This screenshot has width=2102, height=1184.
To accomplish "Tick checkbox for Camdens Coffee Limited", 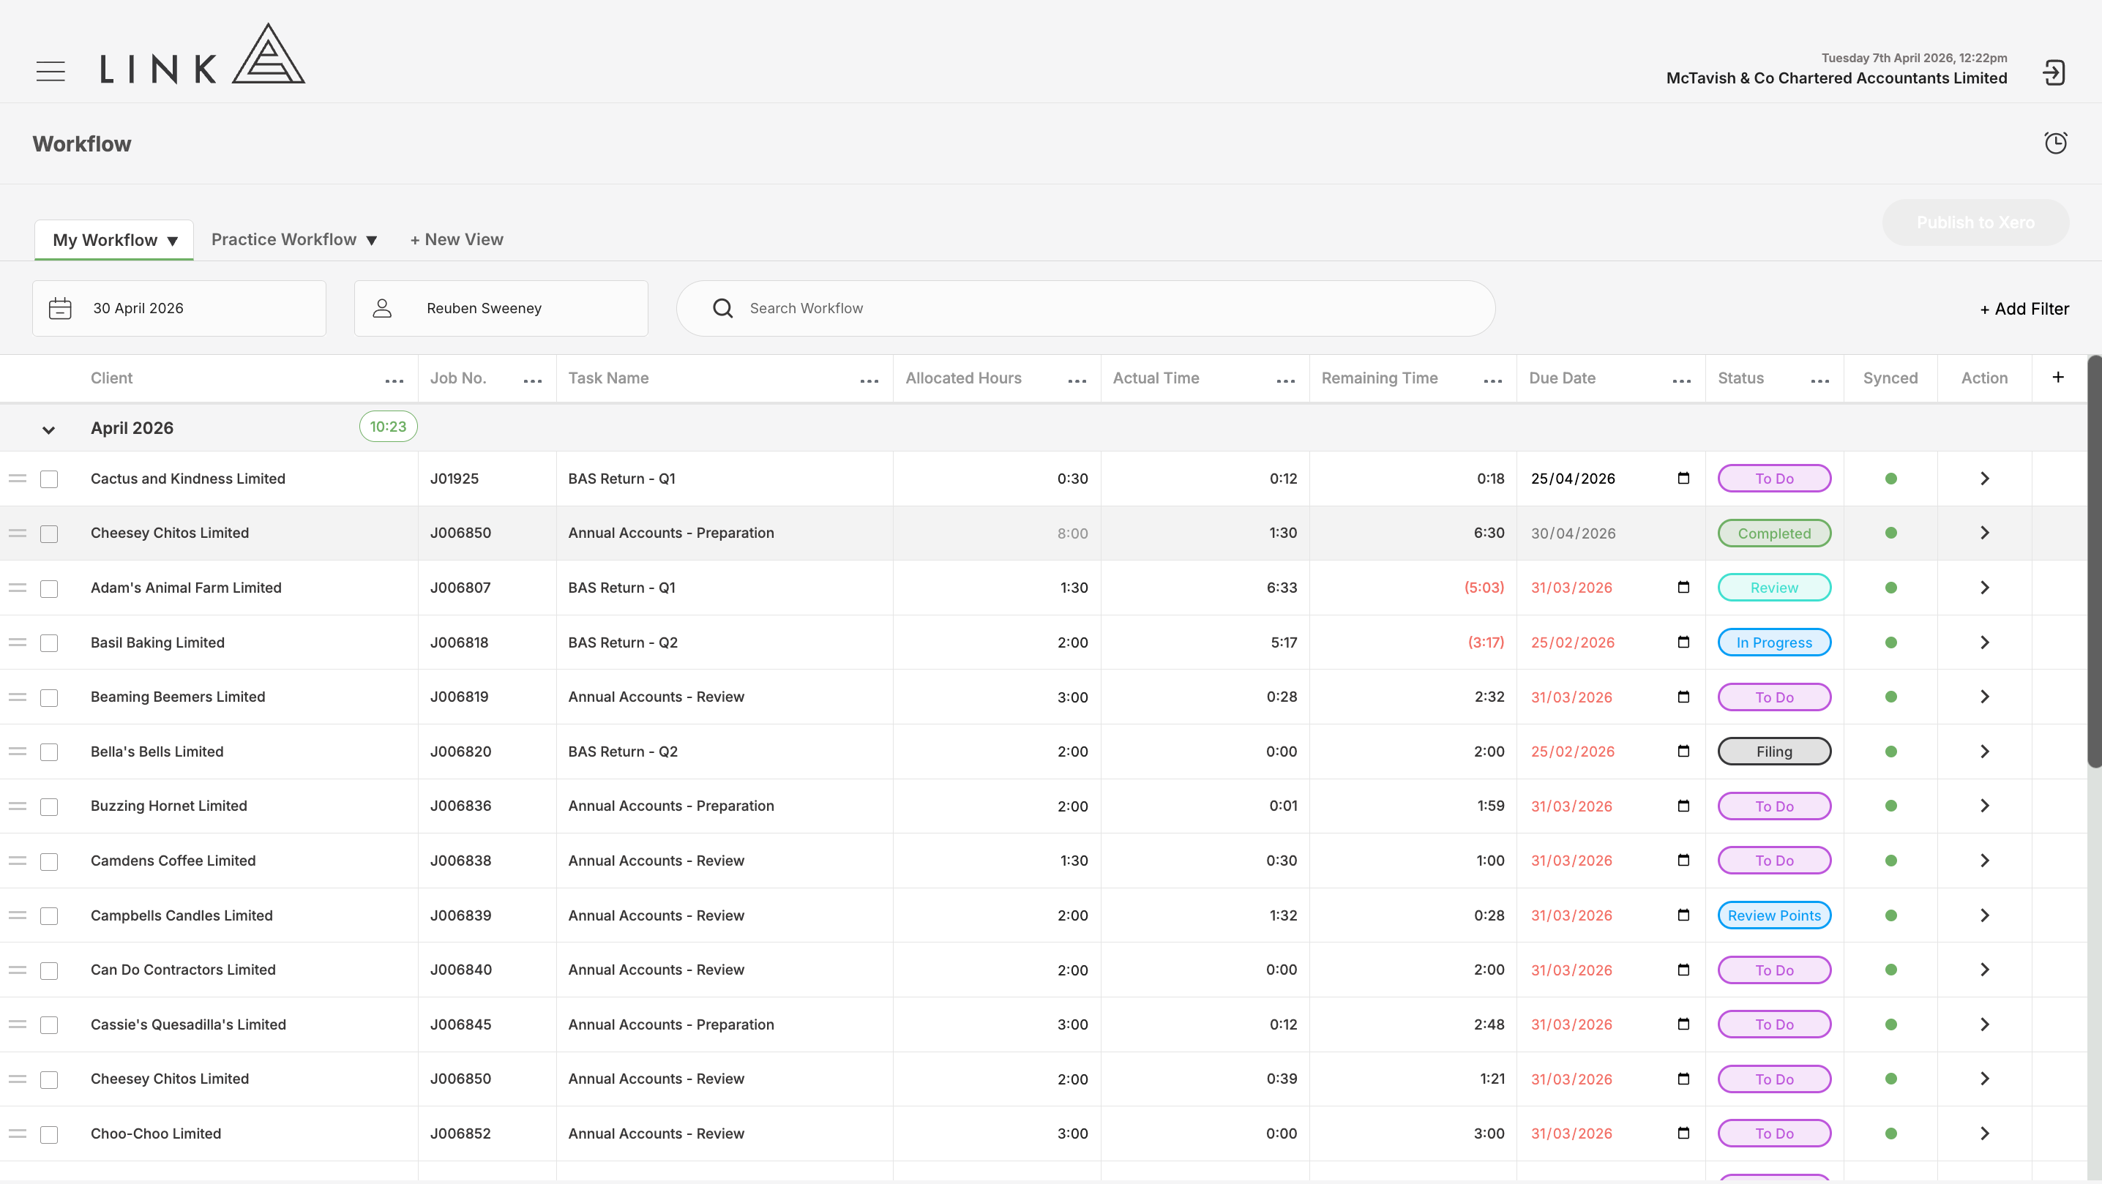I will tap(49, 862).
